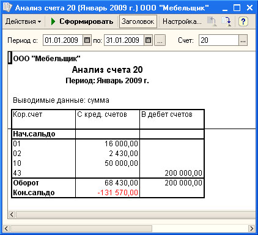Open the Настройка... settings
258x235 pixels.
coord(182,21)
